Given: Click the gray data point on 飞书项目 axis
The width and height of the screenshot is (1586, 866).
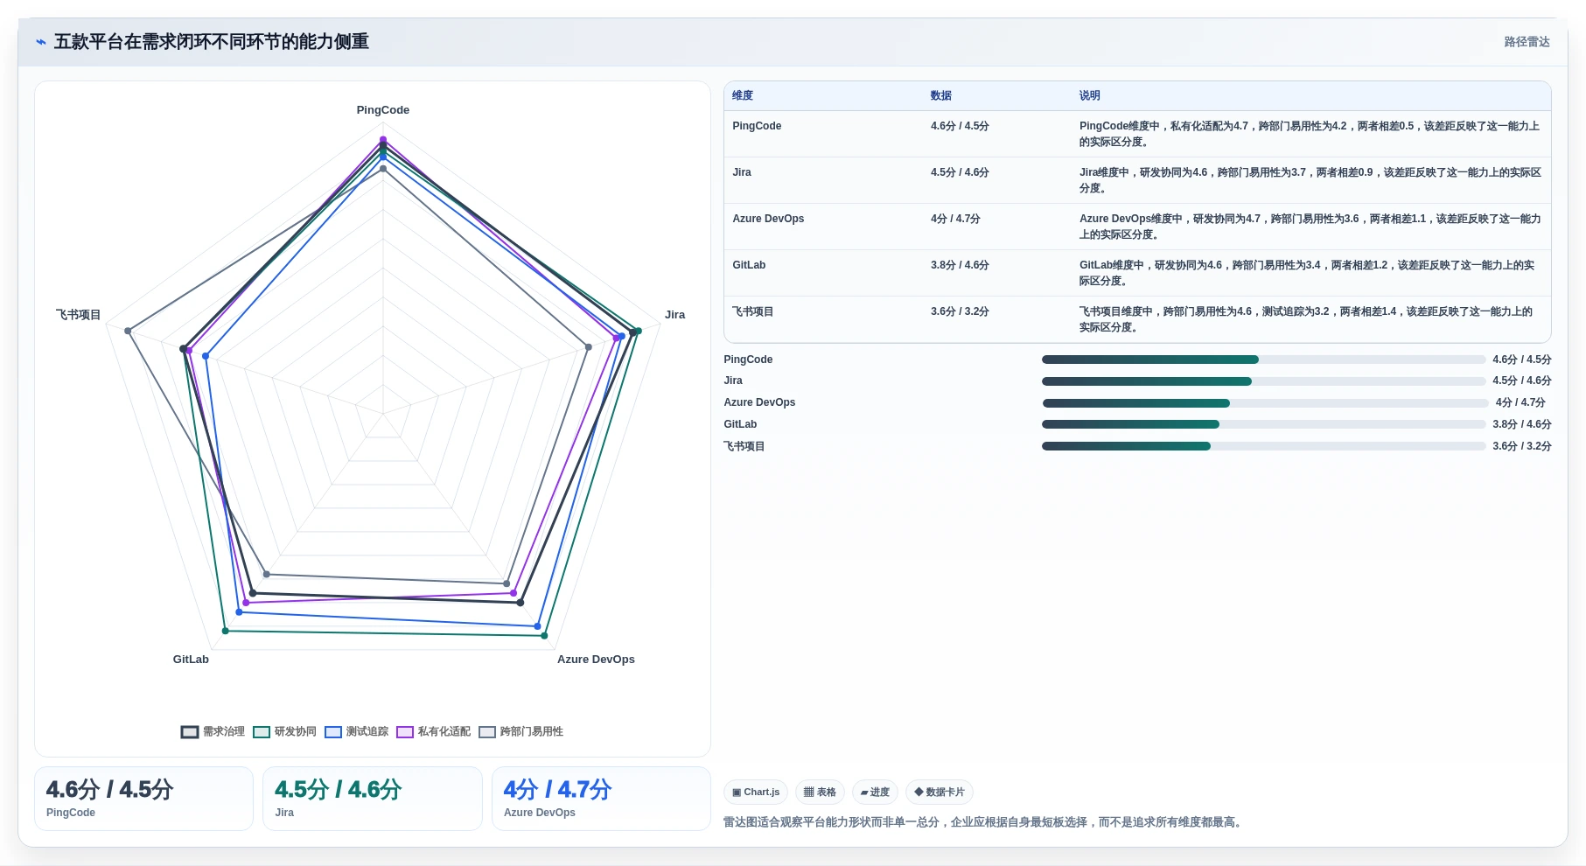Looking at the screenshot, I should [128, 331].
